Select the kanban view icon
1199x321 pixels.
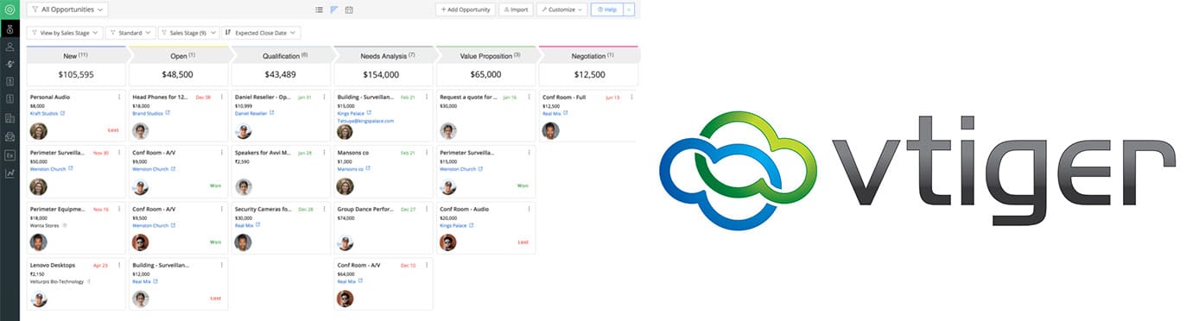333,9
